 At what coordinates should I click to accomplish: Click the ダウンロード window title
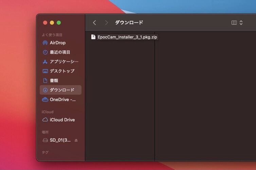[129, 22]
